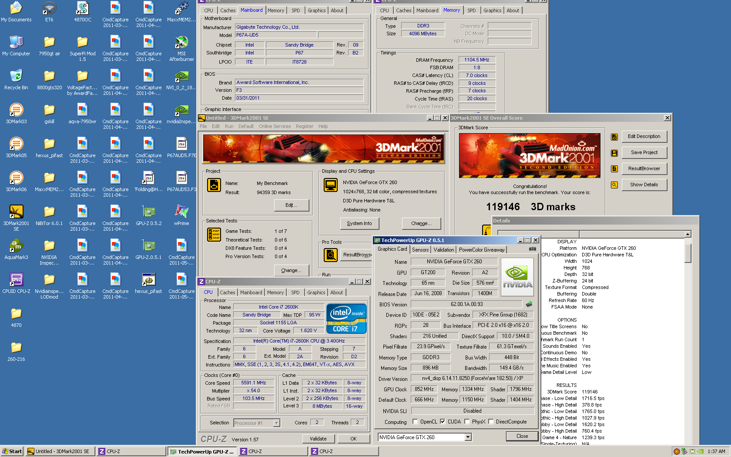Click the Edit... button in the Project section
Image resolution: width=731 pixels, height=457 pixels.
pos(292,205)
